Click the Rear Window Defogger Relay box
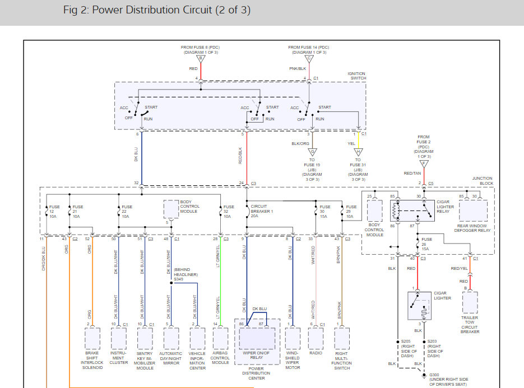 (472, 210)
